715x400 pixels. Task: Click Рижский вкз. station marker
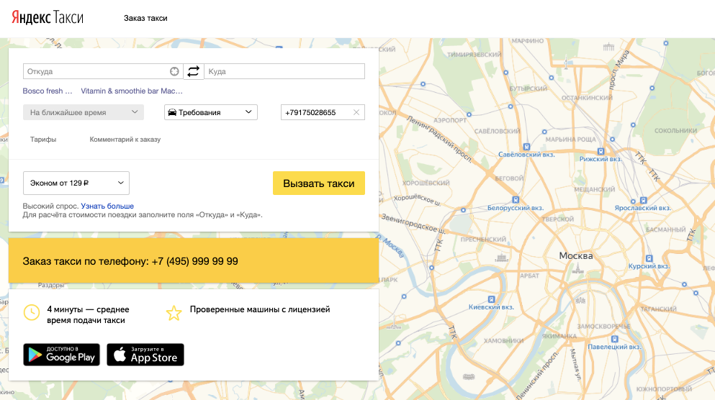pyautogui.click(x=601, y=151)
